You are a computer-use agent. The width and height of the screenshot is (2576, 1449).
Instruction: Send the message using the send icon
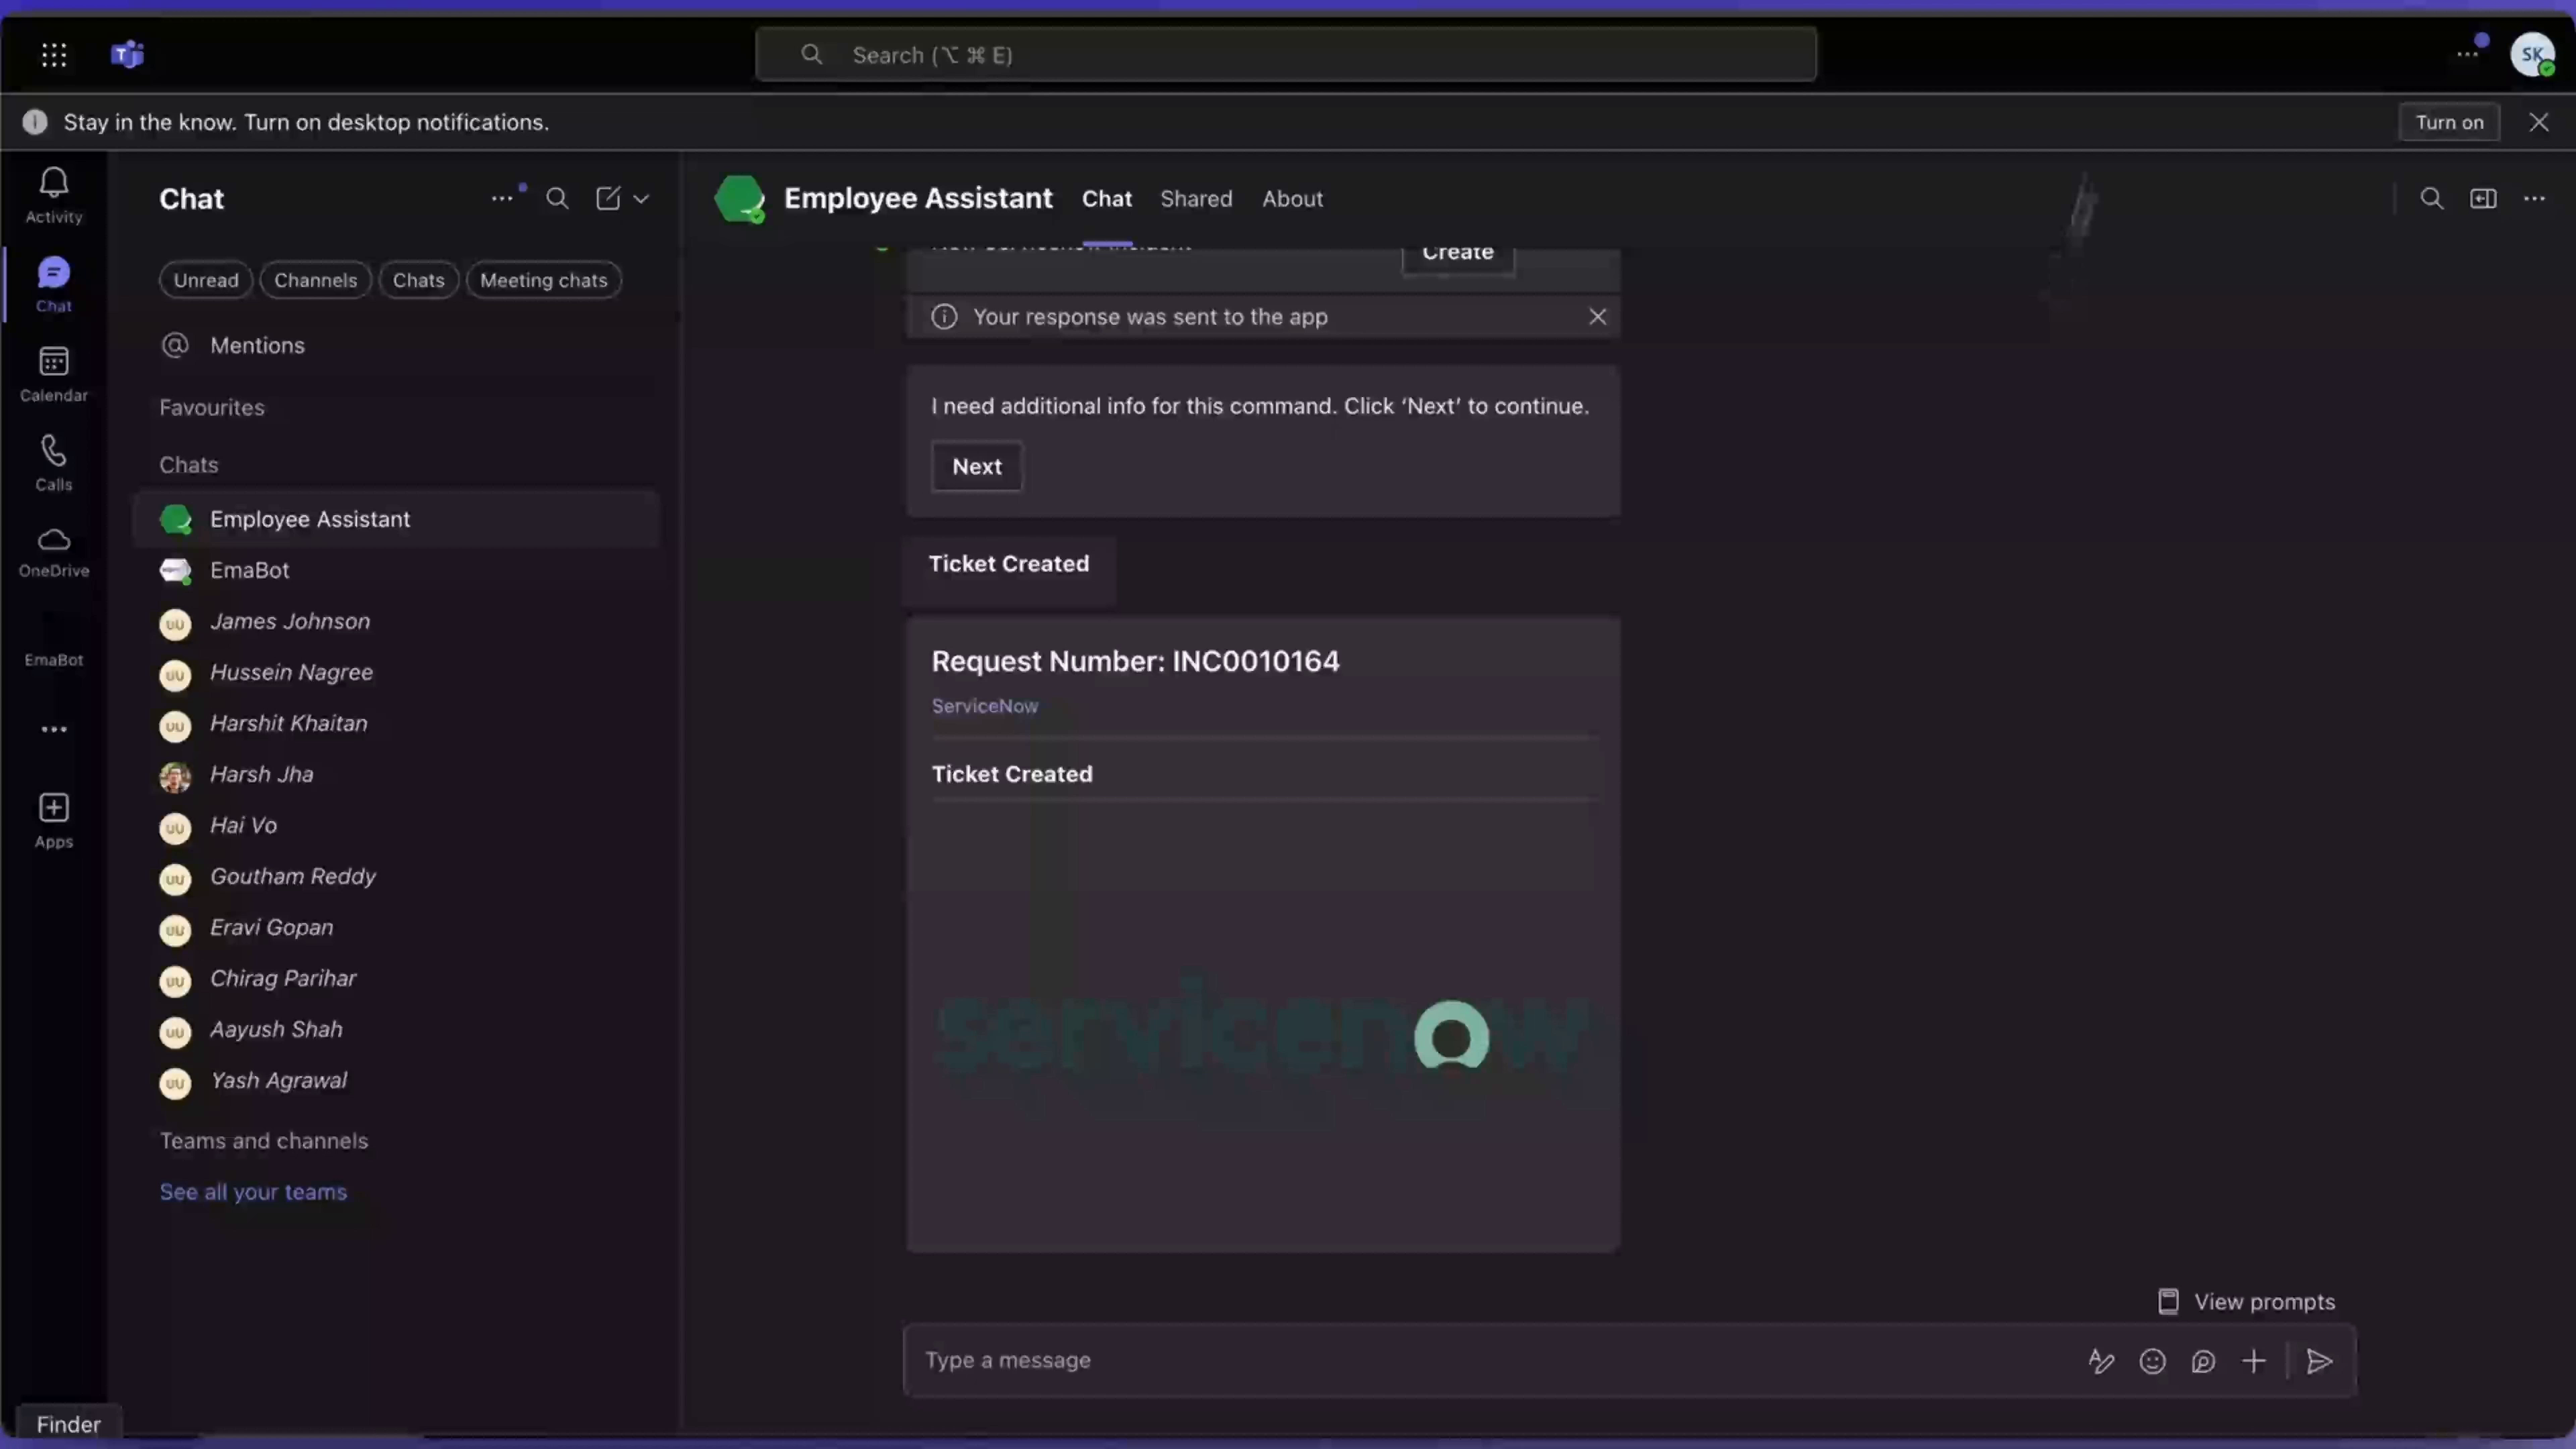pos(2320,1361)
